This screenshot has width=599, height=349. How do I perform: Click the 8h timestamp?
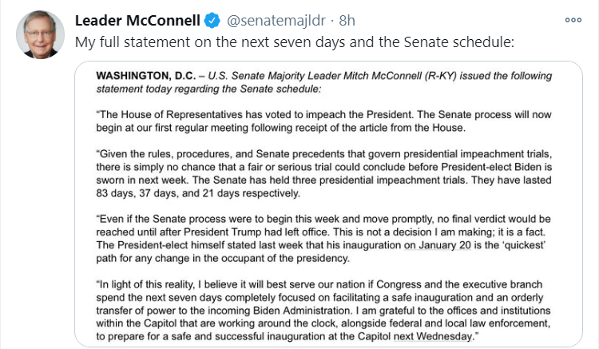347,21
